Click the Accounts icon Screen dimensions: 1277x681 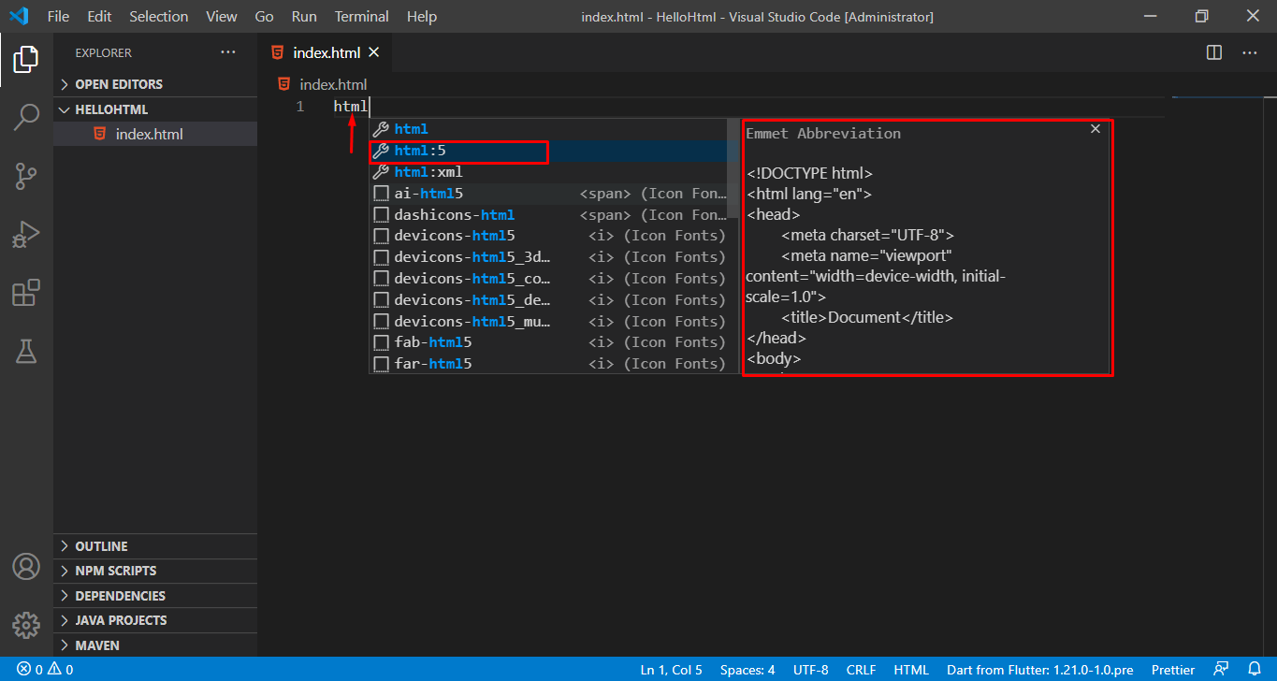tap(26, 567)
